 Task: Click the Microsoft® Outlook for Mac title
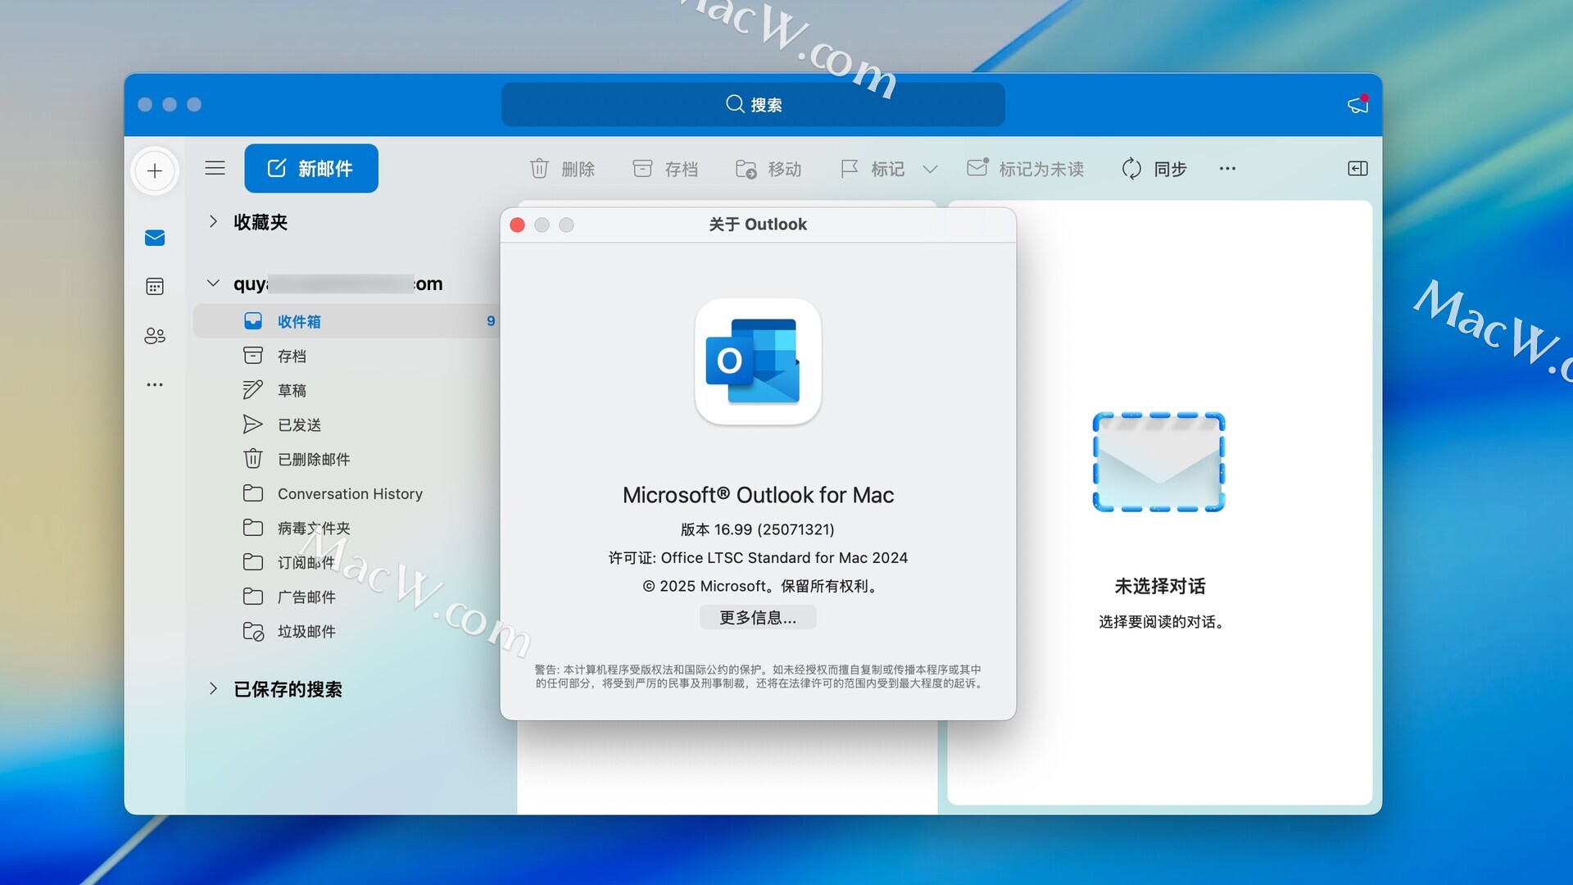click(x=758, y=495)
